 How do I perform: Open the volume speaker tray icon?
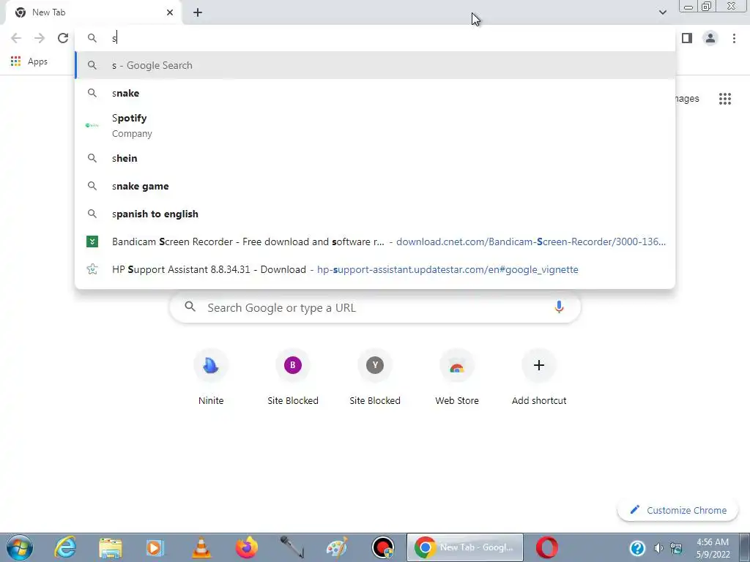coord(658,547)
